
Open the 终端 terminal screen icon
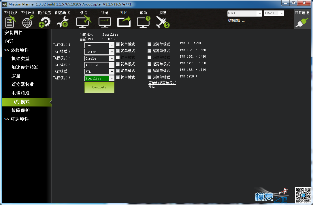pos(105,22)
